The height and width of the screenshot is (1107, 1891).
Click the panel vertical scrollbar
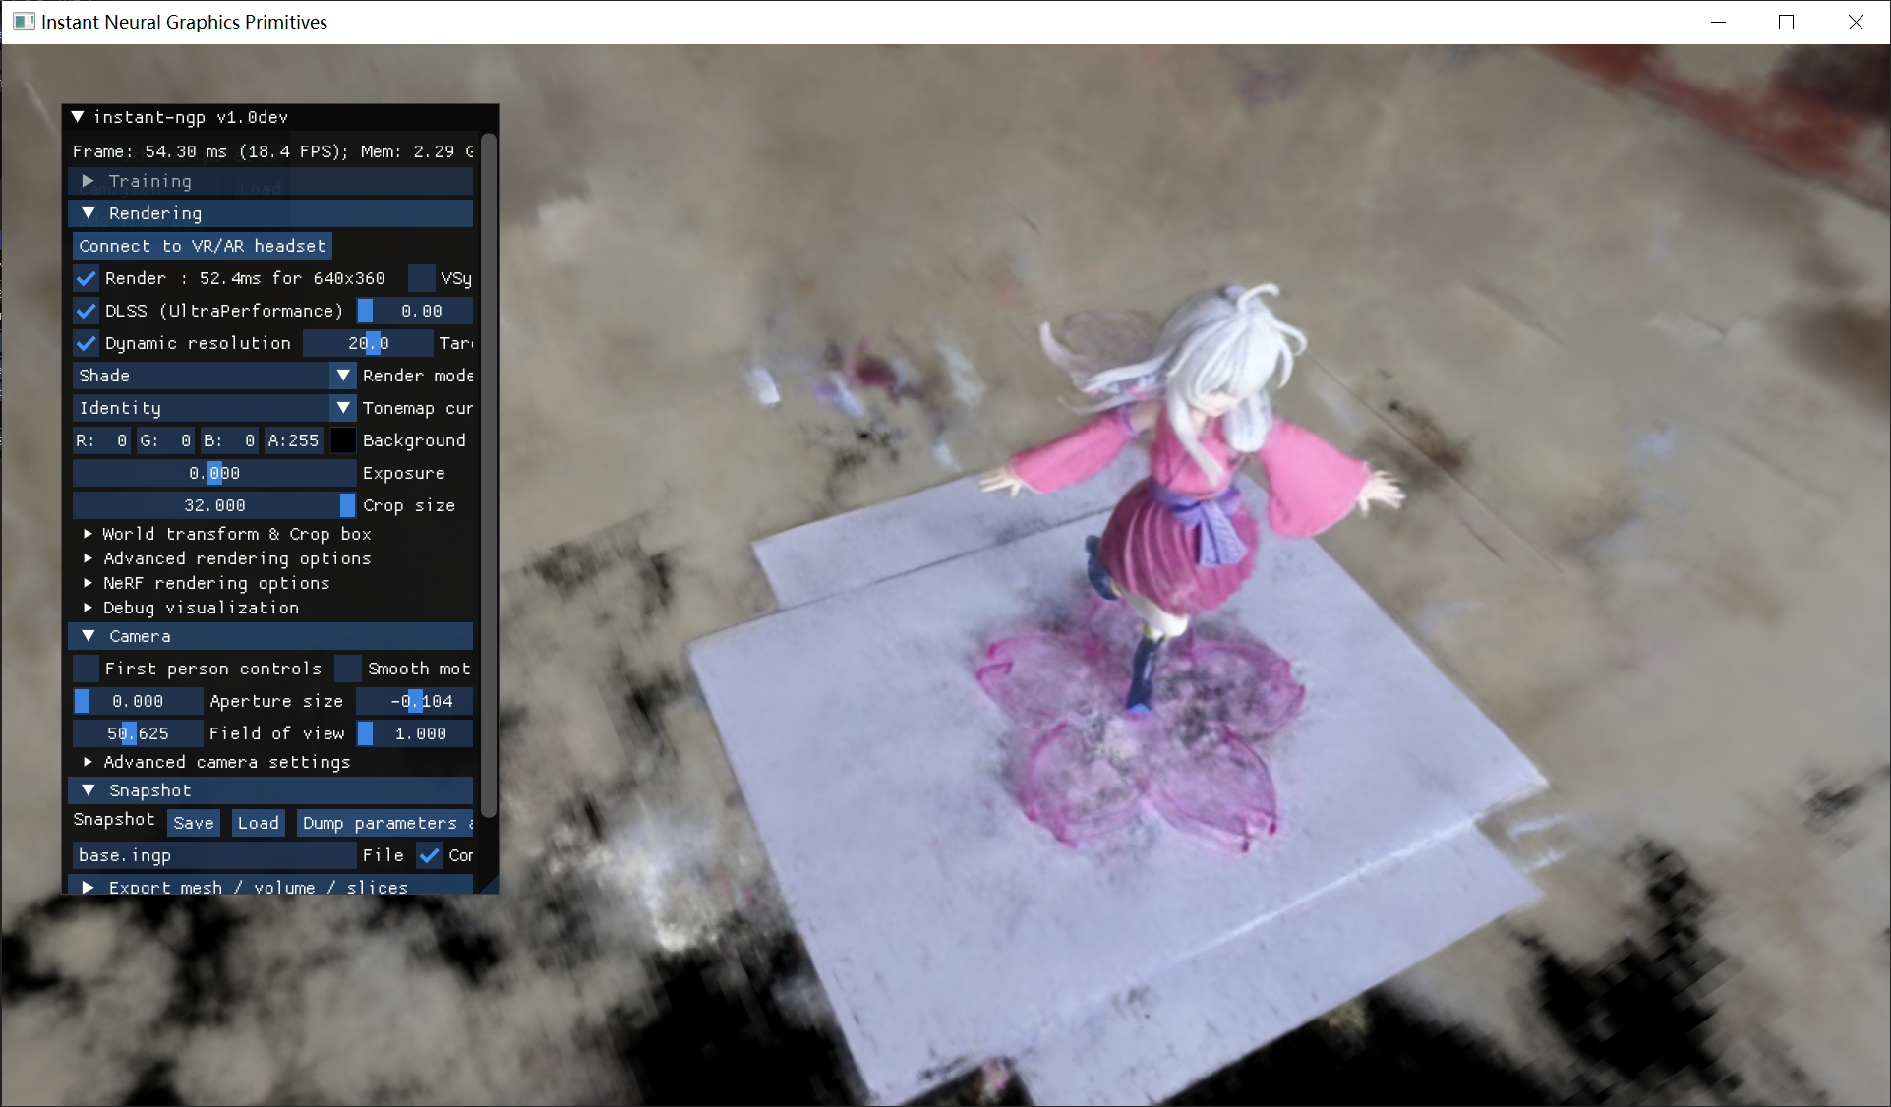click(x=489, y=475)
